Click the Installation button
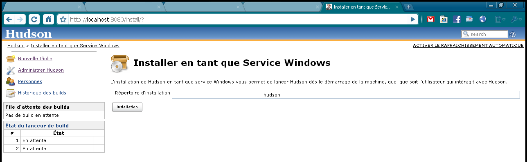The image size is (527, 162). (x=127, y=107)
